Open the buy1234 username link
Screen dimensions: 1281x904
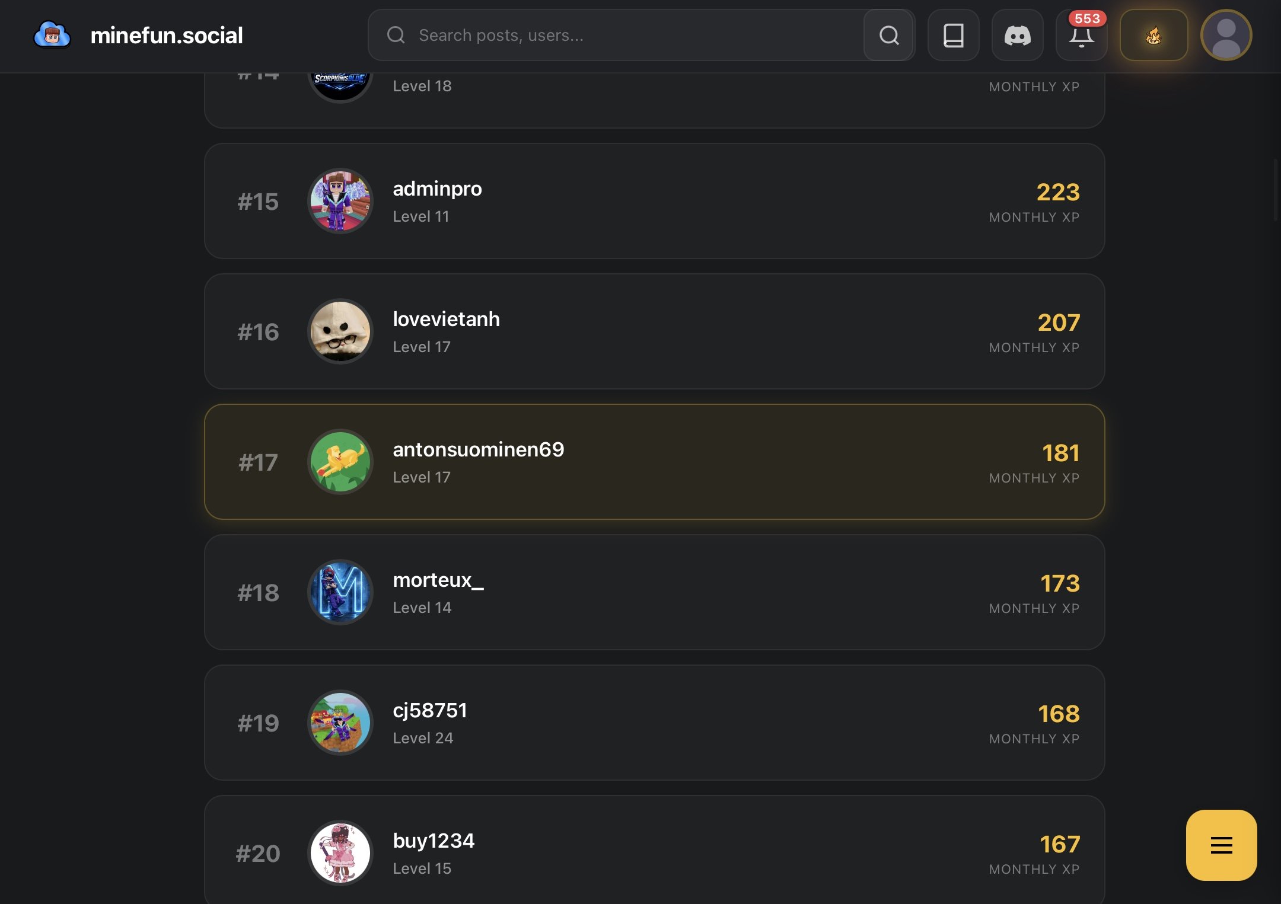434,841
